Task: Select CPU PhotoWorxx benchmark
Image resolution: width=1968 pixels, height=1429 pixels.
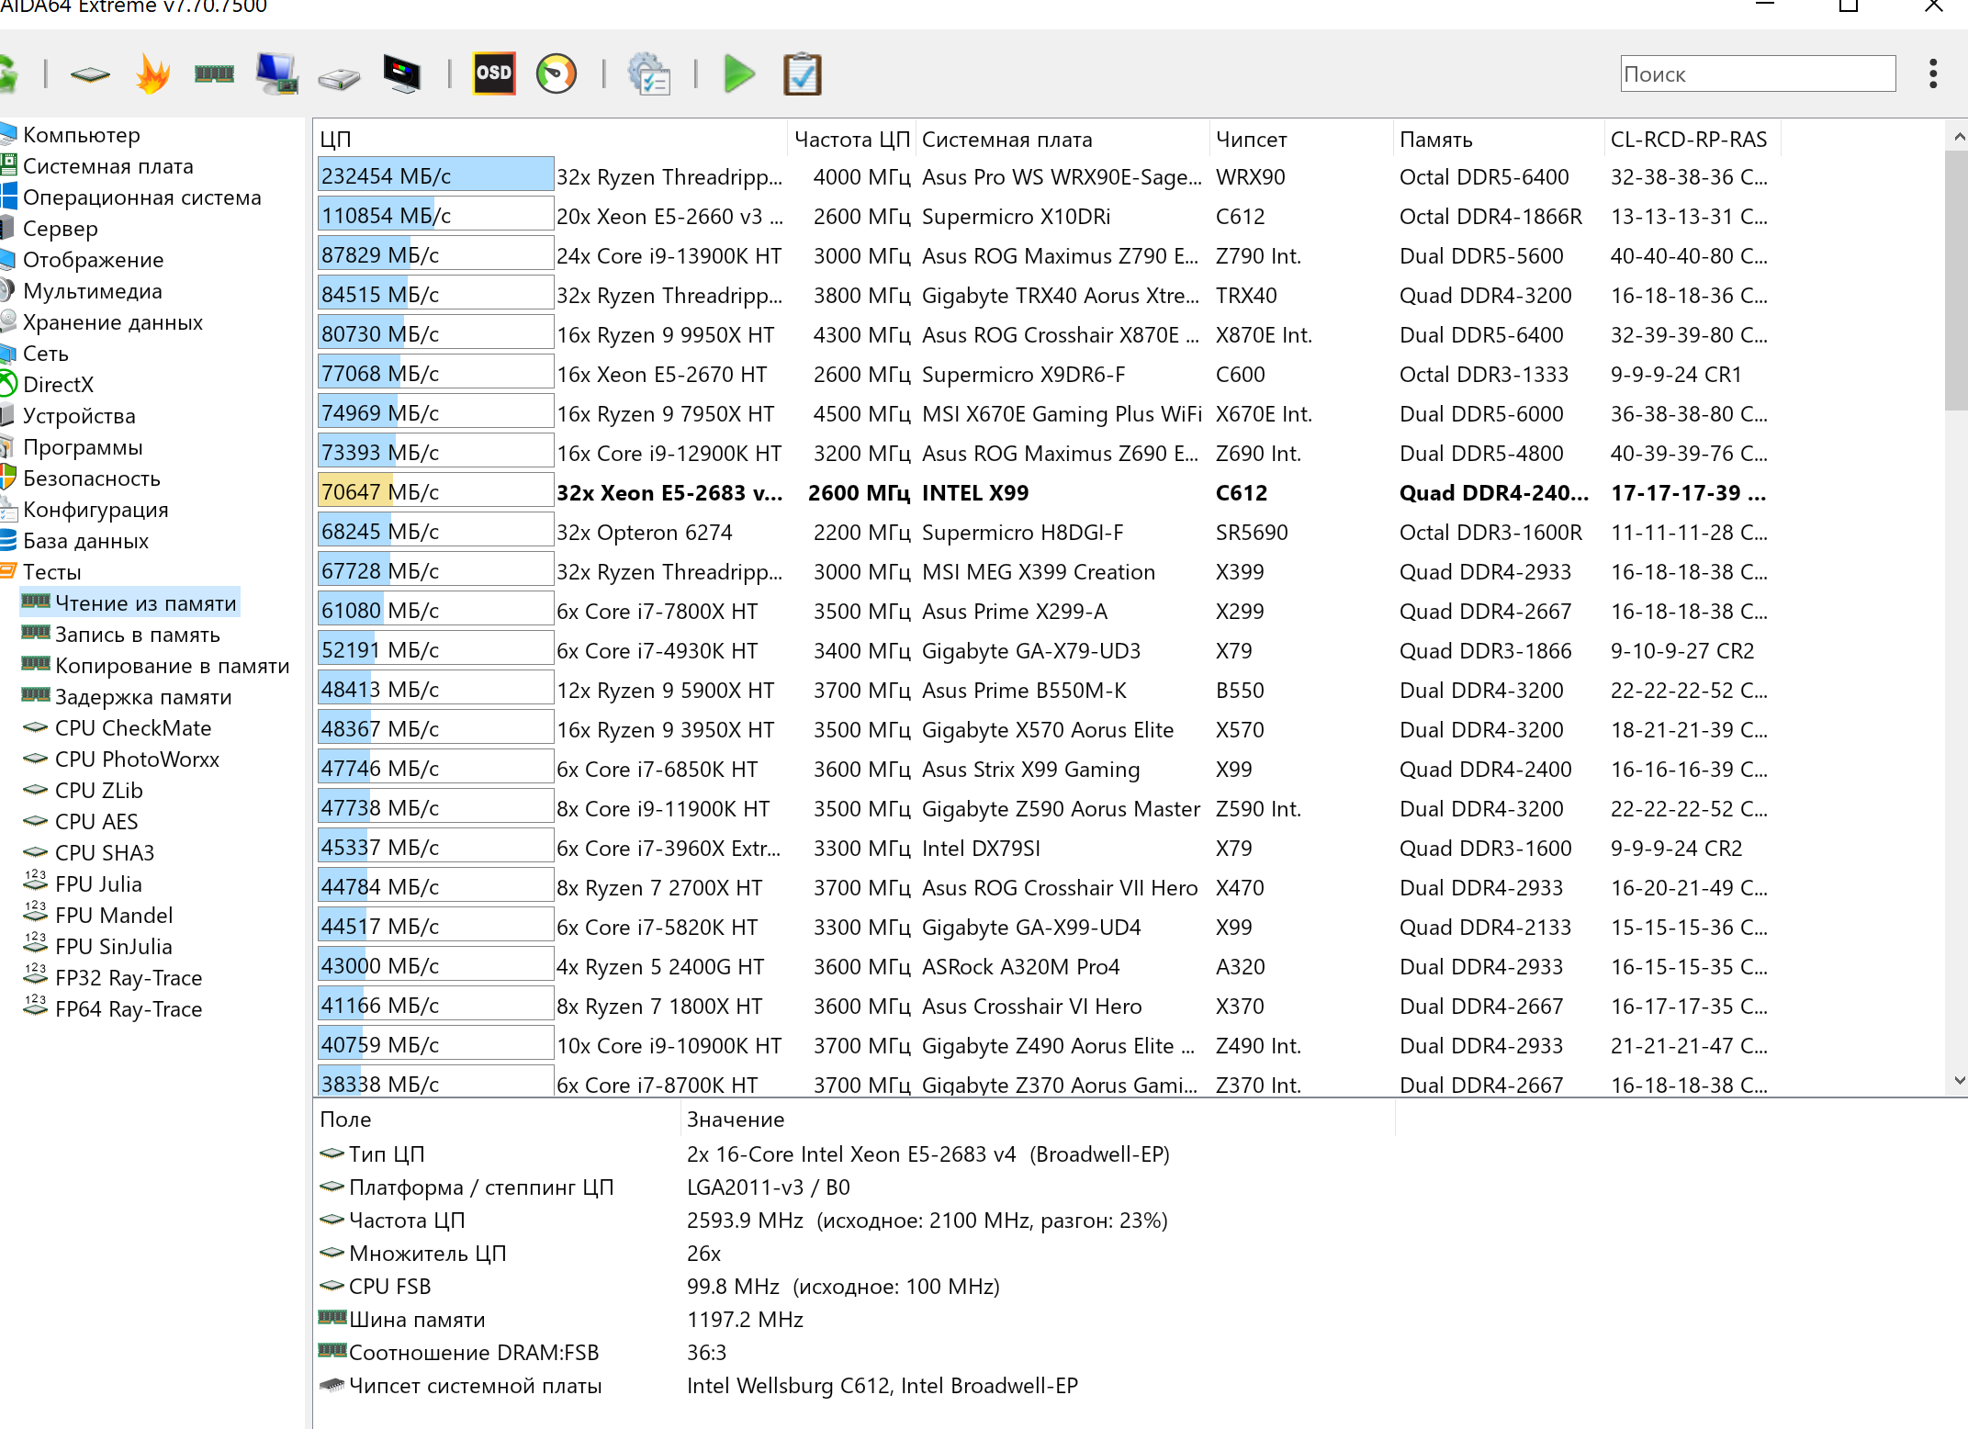Action: pos(137,760)
